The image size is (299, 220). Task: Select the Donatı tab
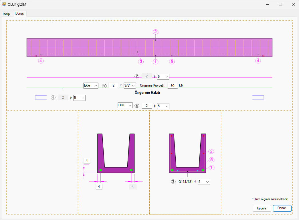pyautogui.click(x=20, y=13)
